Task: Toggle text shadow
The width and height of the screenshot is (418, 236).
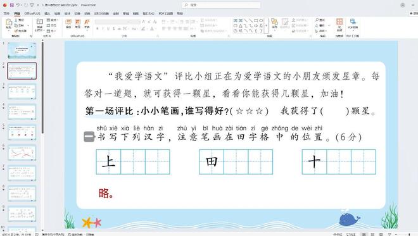Action: [114, 28]
